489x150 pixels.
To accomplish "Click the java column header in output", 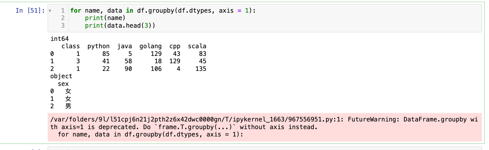I will pos(124,46).
